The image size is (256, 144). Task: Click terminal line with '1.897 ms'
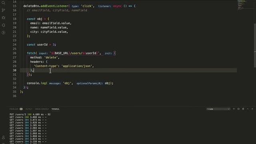28,131
